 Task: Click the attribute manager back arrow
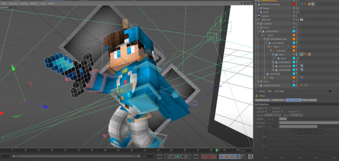pyautogui.click(x=330, y=91)
